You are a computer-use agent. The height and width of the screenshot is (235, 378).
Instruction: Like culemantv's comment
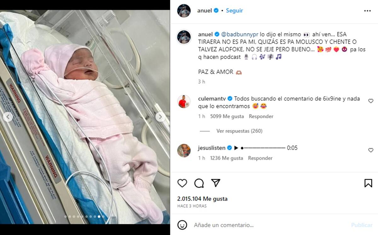coord(371,101)
